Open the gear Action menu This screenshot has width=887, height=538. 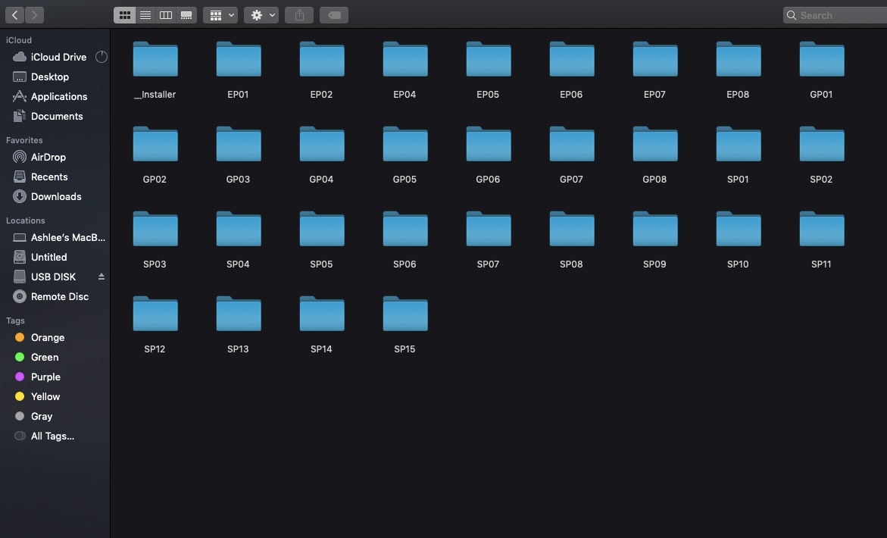click(x=261, y=15)
